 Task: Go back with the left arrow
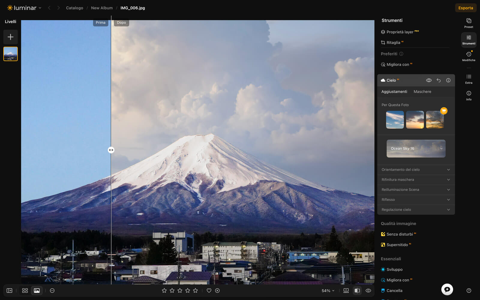tap(49, 8)
